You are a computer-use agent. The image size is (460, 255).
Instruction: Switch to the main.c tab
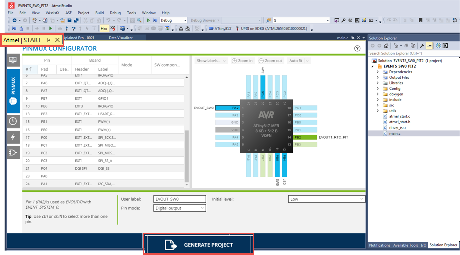coord(342,38)
